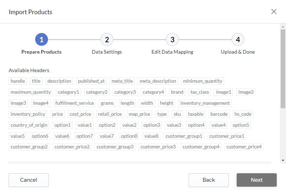
Task: Choose the inventory_management header tag
Action: point(205,103)
